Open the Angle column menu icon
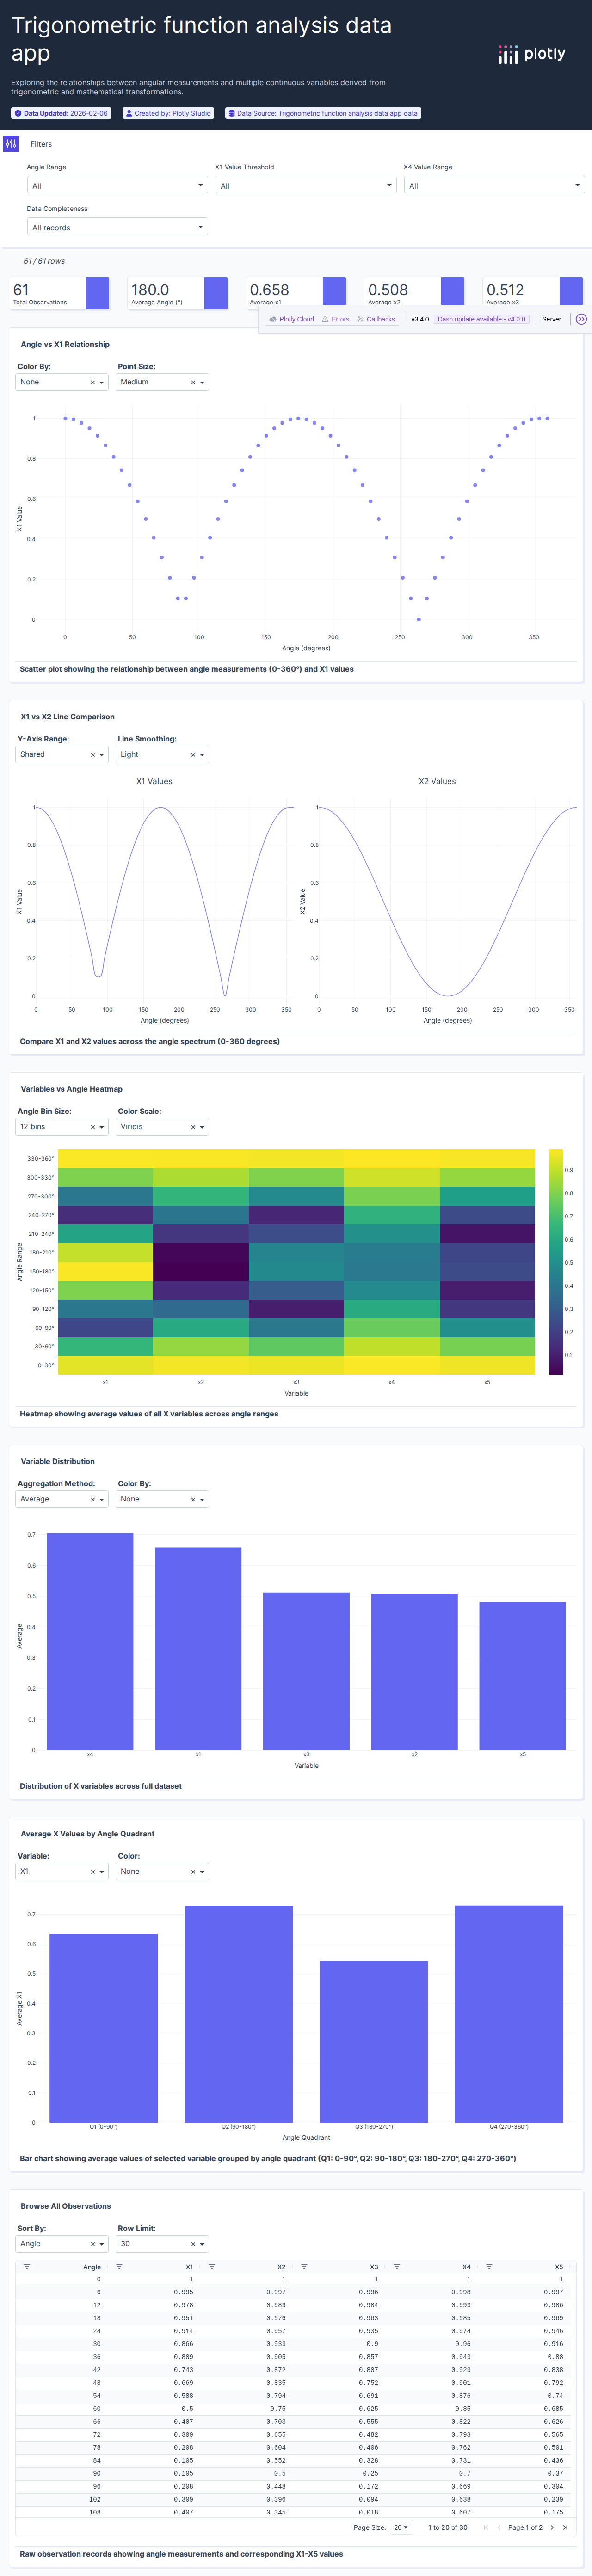This screenshot has height=2576, width=592. click(27, 2267)
